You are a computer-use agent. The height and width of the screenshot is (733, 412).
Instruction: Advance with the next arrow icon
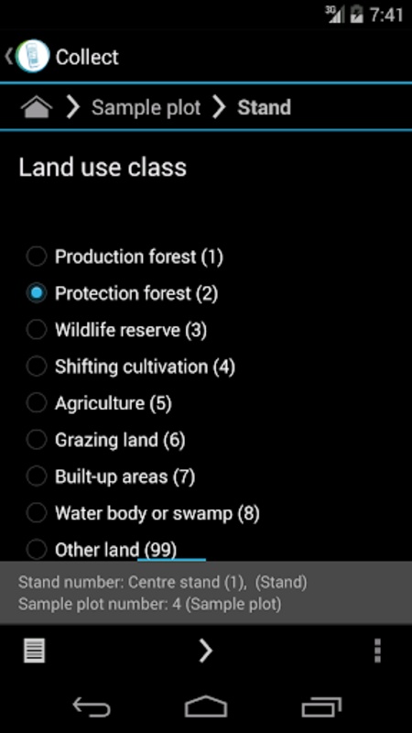coord(205,651)
